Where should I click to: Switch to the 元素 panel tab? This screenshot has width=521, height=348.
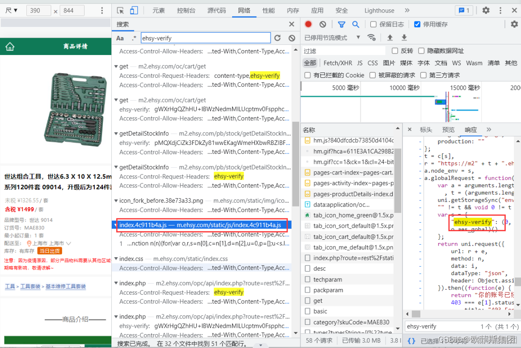[158, 11]
